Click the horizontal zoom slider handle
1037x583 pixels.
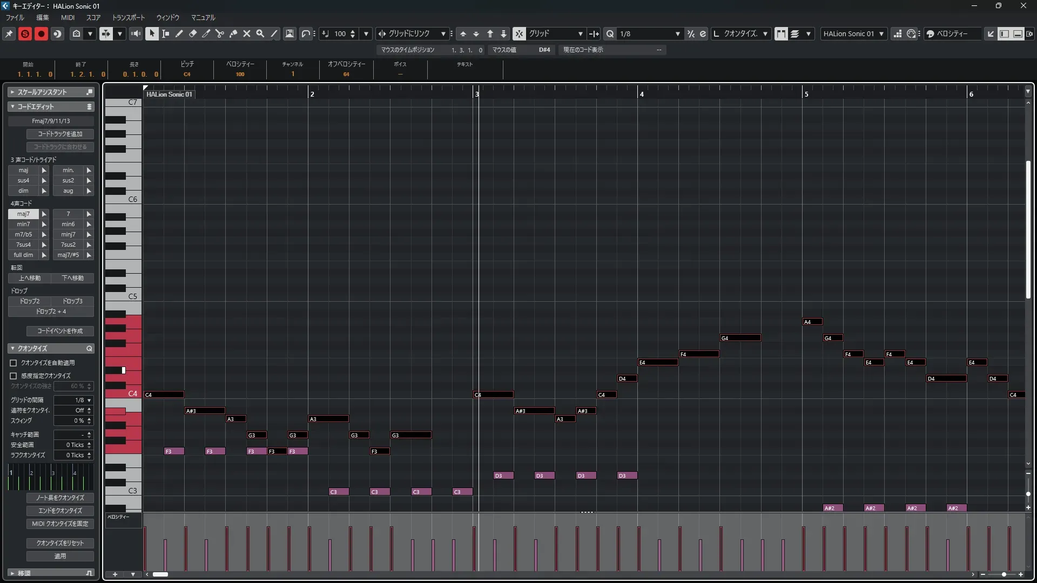click(x=1004, y=574)
